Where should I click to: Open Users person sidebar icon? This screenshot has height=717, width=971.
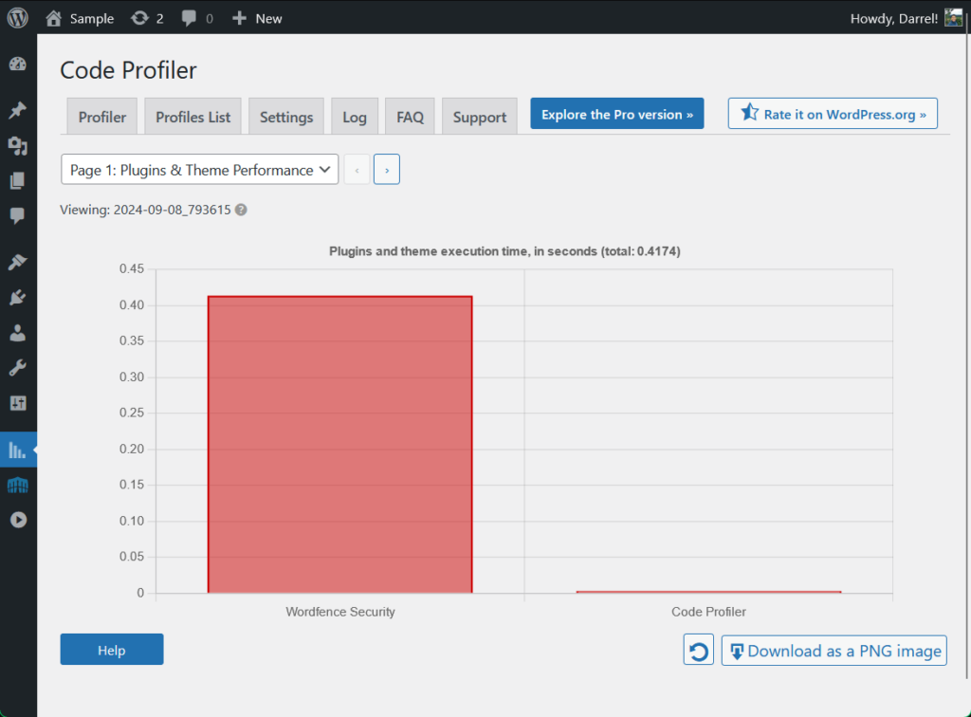point(18,333)
